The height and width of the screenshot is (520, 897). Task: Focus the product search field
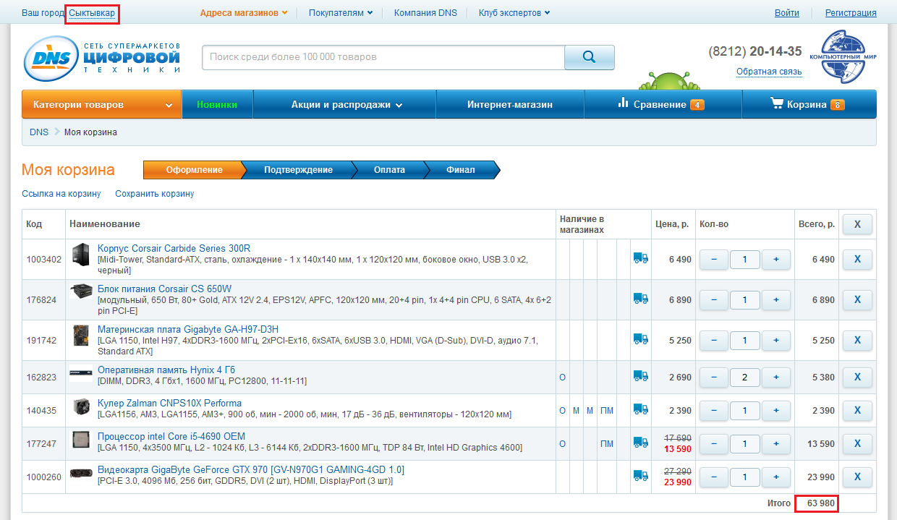383,57
